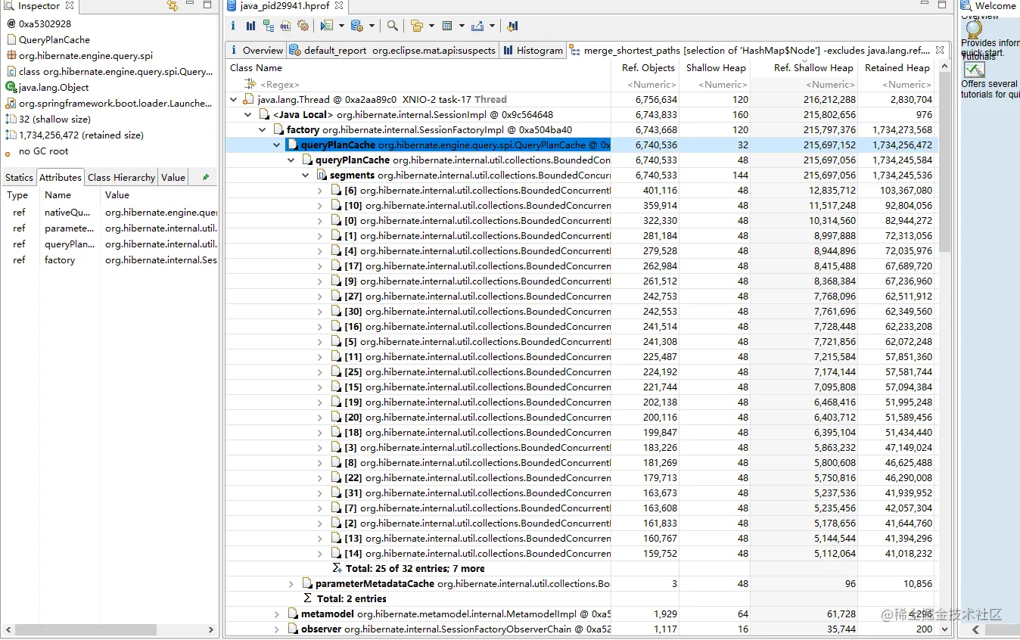This screenshot has width=1020, height=640.
Task: Open the export dropdown arrow
Action: [x=492, y=26]
